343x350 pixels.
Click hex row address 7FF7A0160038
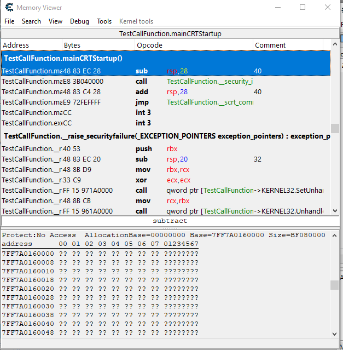point(28,315)
